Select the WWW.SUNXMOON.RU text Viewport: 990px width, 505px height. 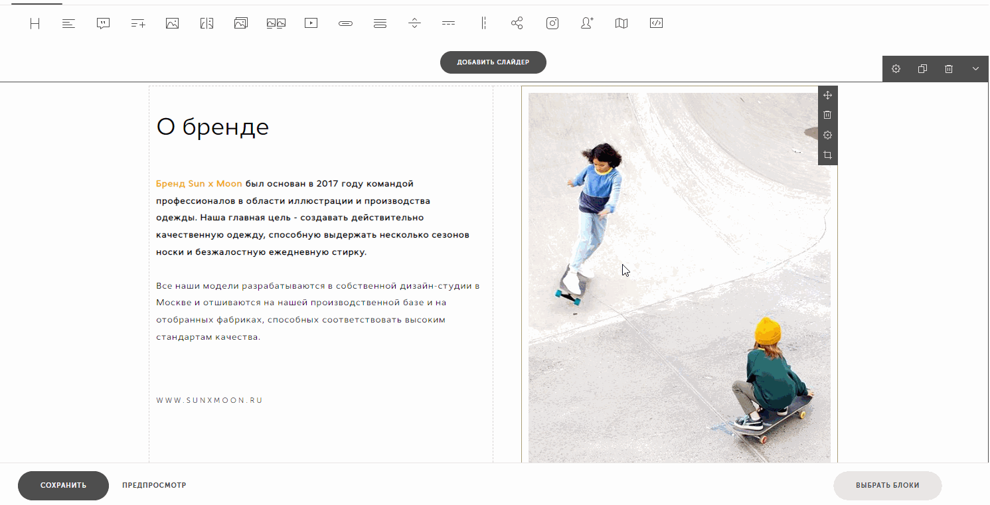tap(210, 401)
